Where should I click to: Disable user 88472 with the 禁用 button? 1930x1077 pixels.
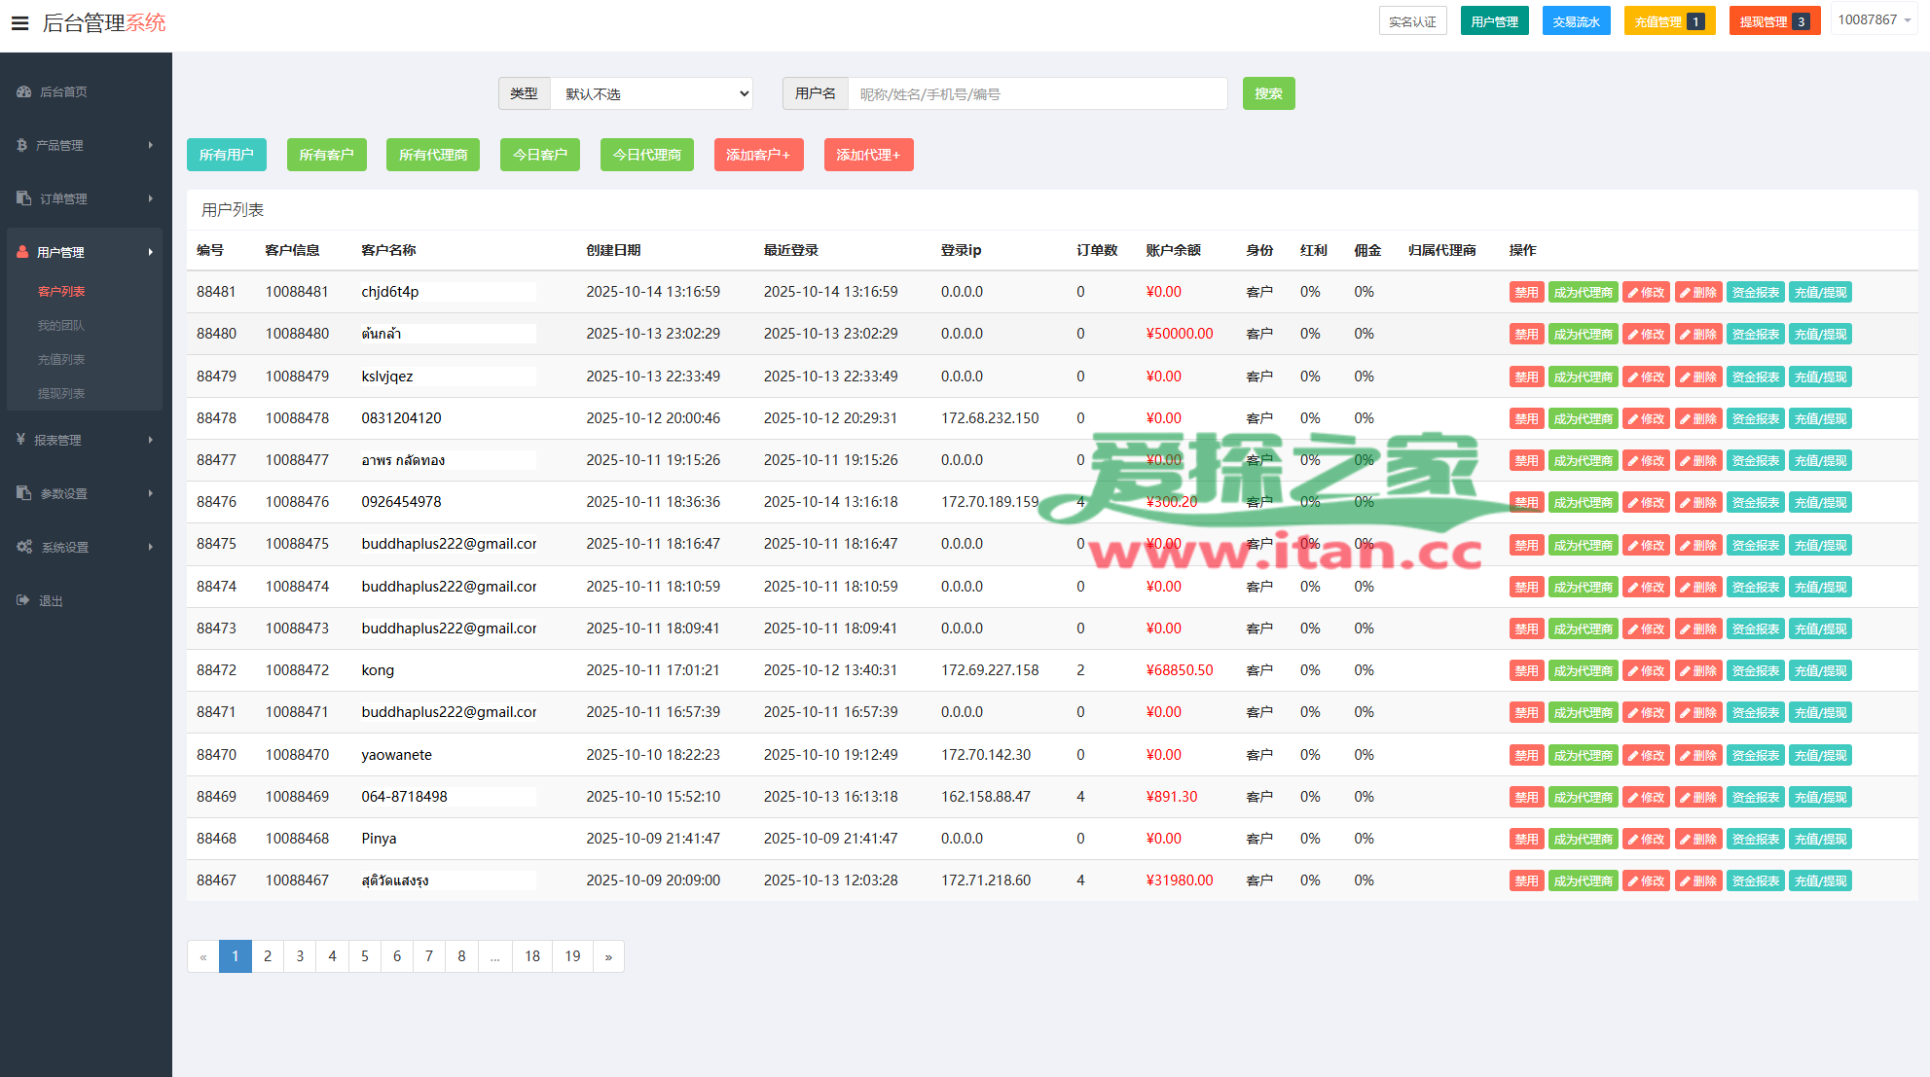click(1526, 671)
